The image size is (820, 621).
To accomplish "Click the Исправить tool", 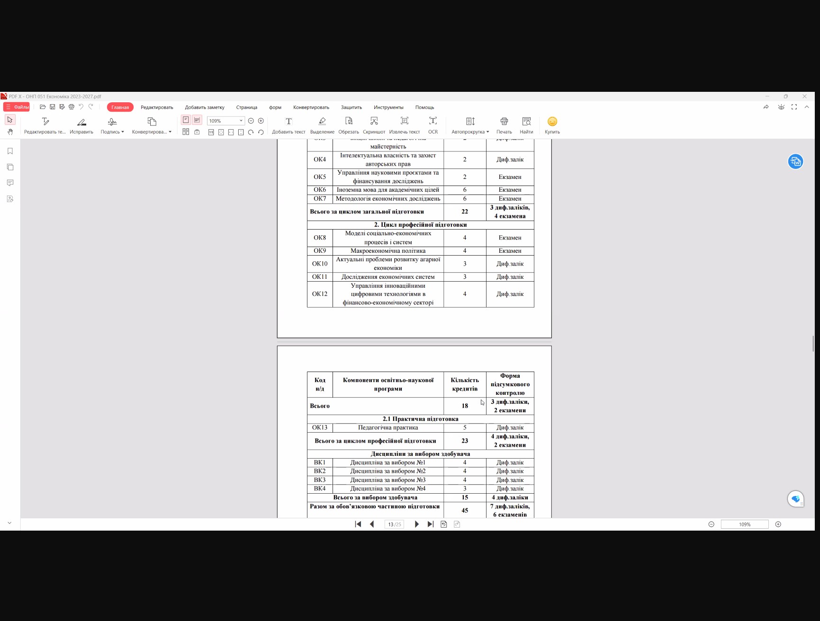I will [81, 126].
